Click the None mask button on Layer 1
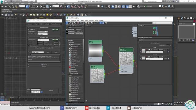Screen dimensions: 196x110 (165, 58)
